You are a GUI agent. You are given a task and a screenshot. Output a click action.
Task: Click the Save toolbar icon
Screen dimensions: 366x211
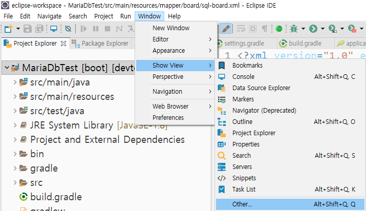(x=28, y=29)
